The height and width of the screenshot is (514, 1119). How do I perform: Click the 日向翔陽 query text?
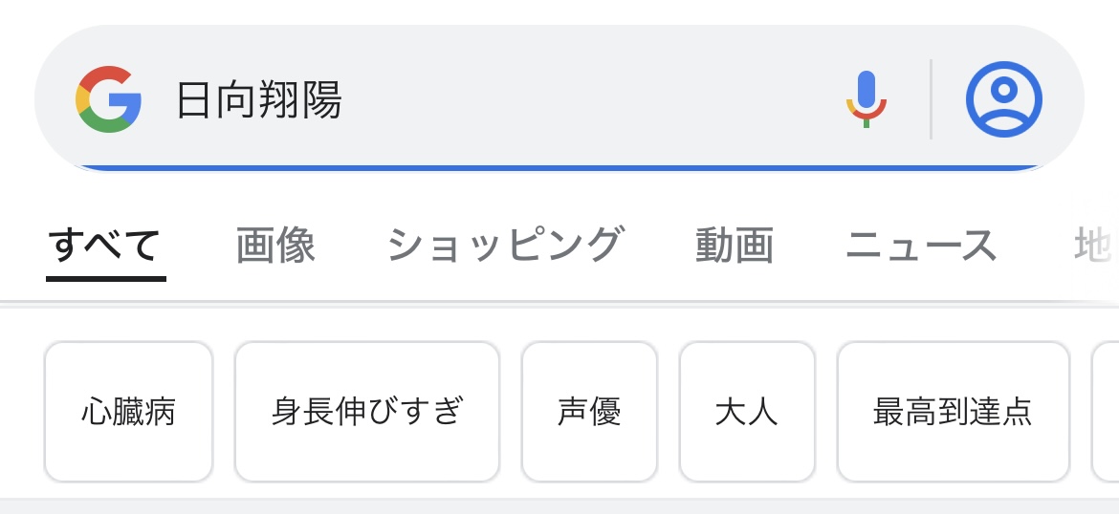click(259, 99)
